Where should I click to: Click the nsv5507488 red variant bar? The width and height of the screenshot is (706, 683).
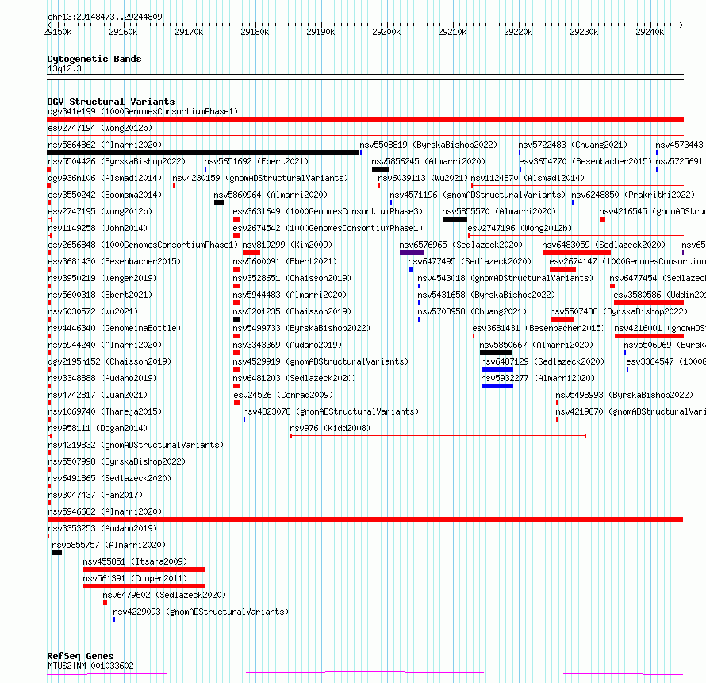[562, 319]
